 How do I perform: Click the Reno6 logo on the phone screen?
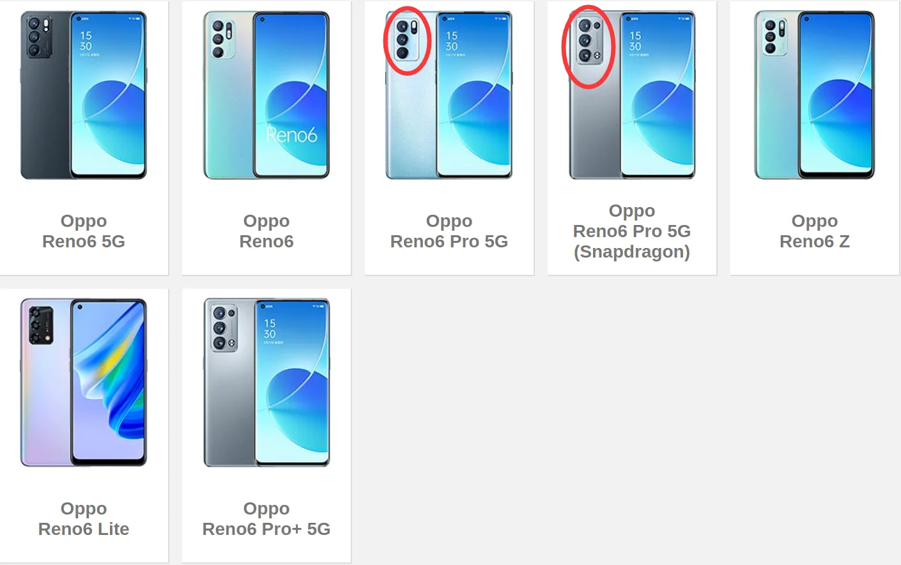(291, 135)
